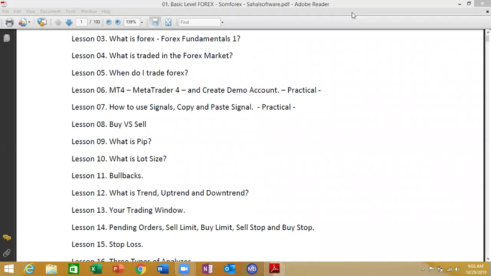The image size is (491, 276).
Task: Click 'Lesson 08. Buy VS Sell' text
Action: (x=109, y=124)
